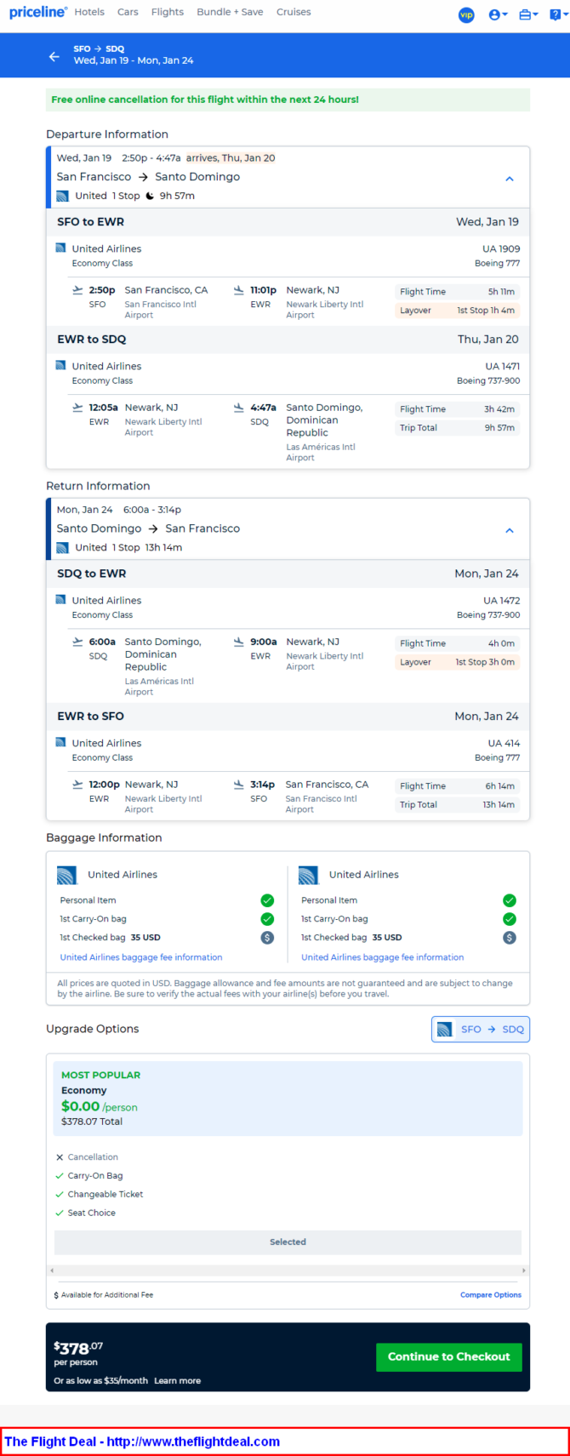
Task: Click the 1st Stop 3h 0m layover
Action: (x=458, y=662)
